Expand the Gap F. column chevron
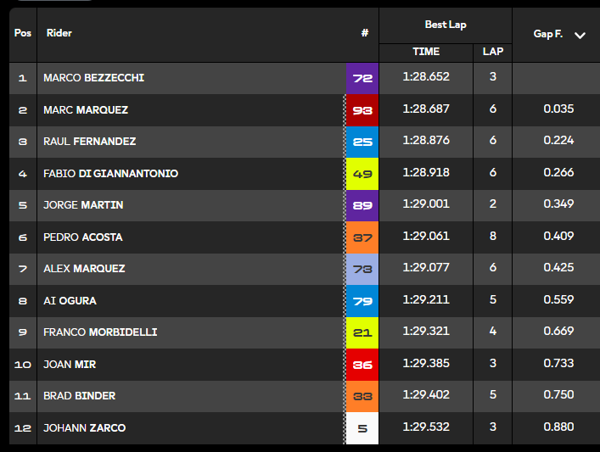The image size is (600, 452). point(580,36)
